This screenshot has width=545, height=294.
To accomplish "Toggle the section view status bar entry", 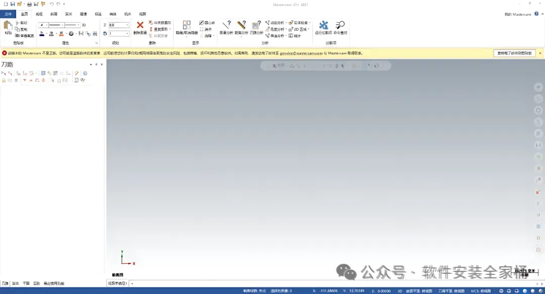I will (x=254, y=291).
